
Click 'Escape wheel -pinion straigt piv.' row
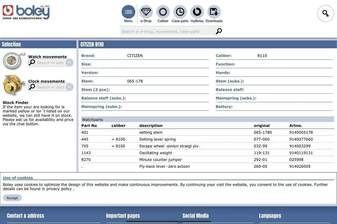point(169,146)
